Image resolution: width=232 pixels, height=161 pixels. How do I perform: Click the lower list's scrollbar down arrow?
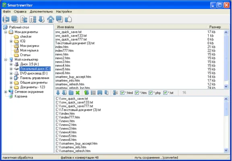[226, 151]
